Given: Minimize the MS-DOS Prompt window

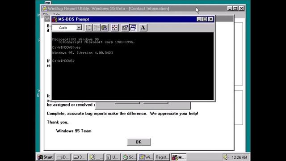Looking at the screenshot, I should click(x=199, y=19).
